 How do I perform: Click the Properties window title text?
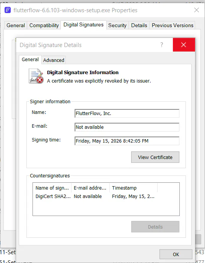click(x=75, y=10)
